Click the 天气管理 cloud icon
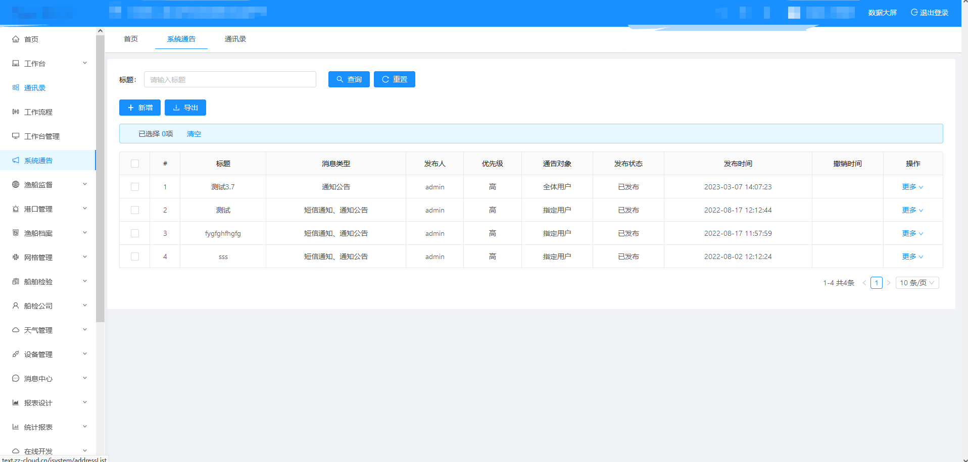Screen dimensions: 968x462 coord(16,330)
